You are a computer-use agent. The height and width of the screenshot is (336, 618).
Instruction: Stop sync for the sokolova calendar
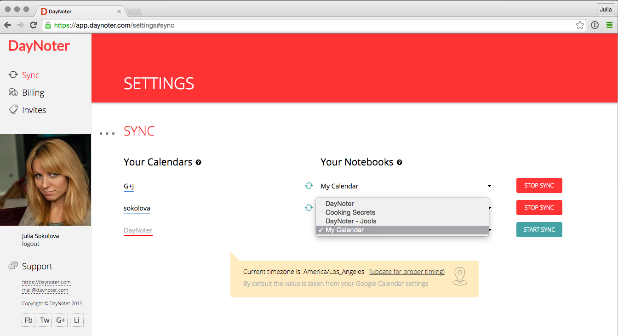539,208
